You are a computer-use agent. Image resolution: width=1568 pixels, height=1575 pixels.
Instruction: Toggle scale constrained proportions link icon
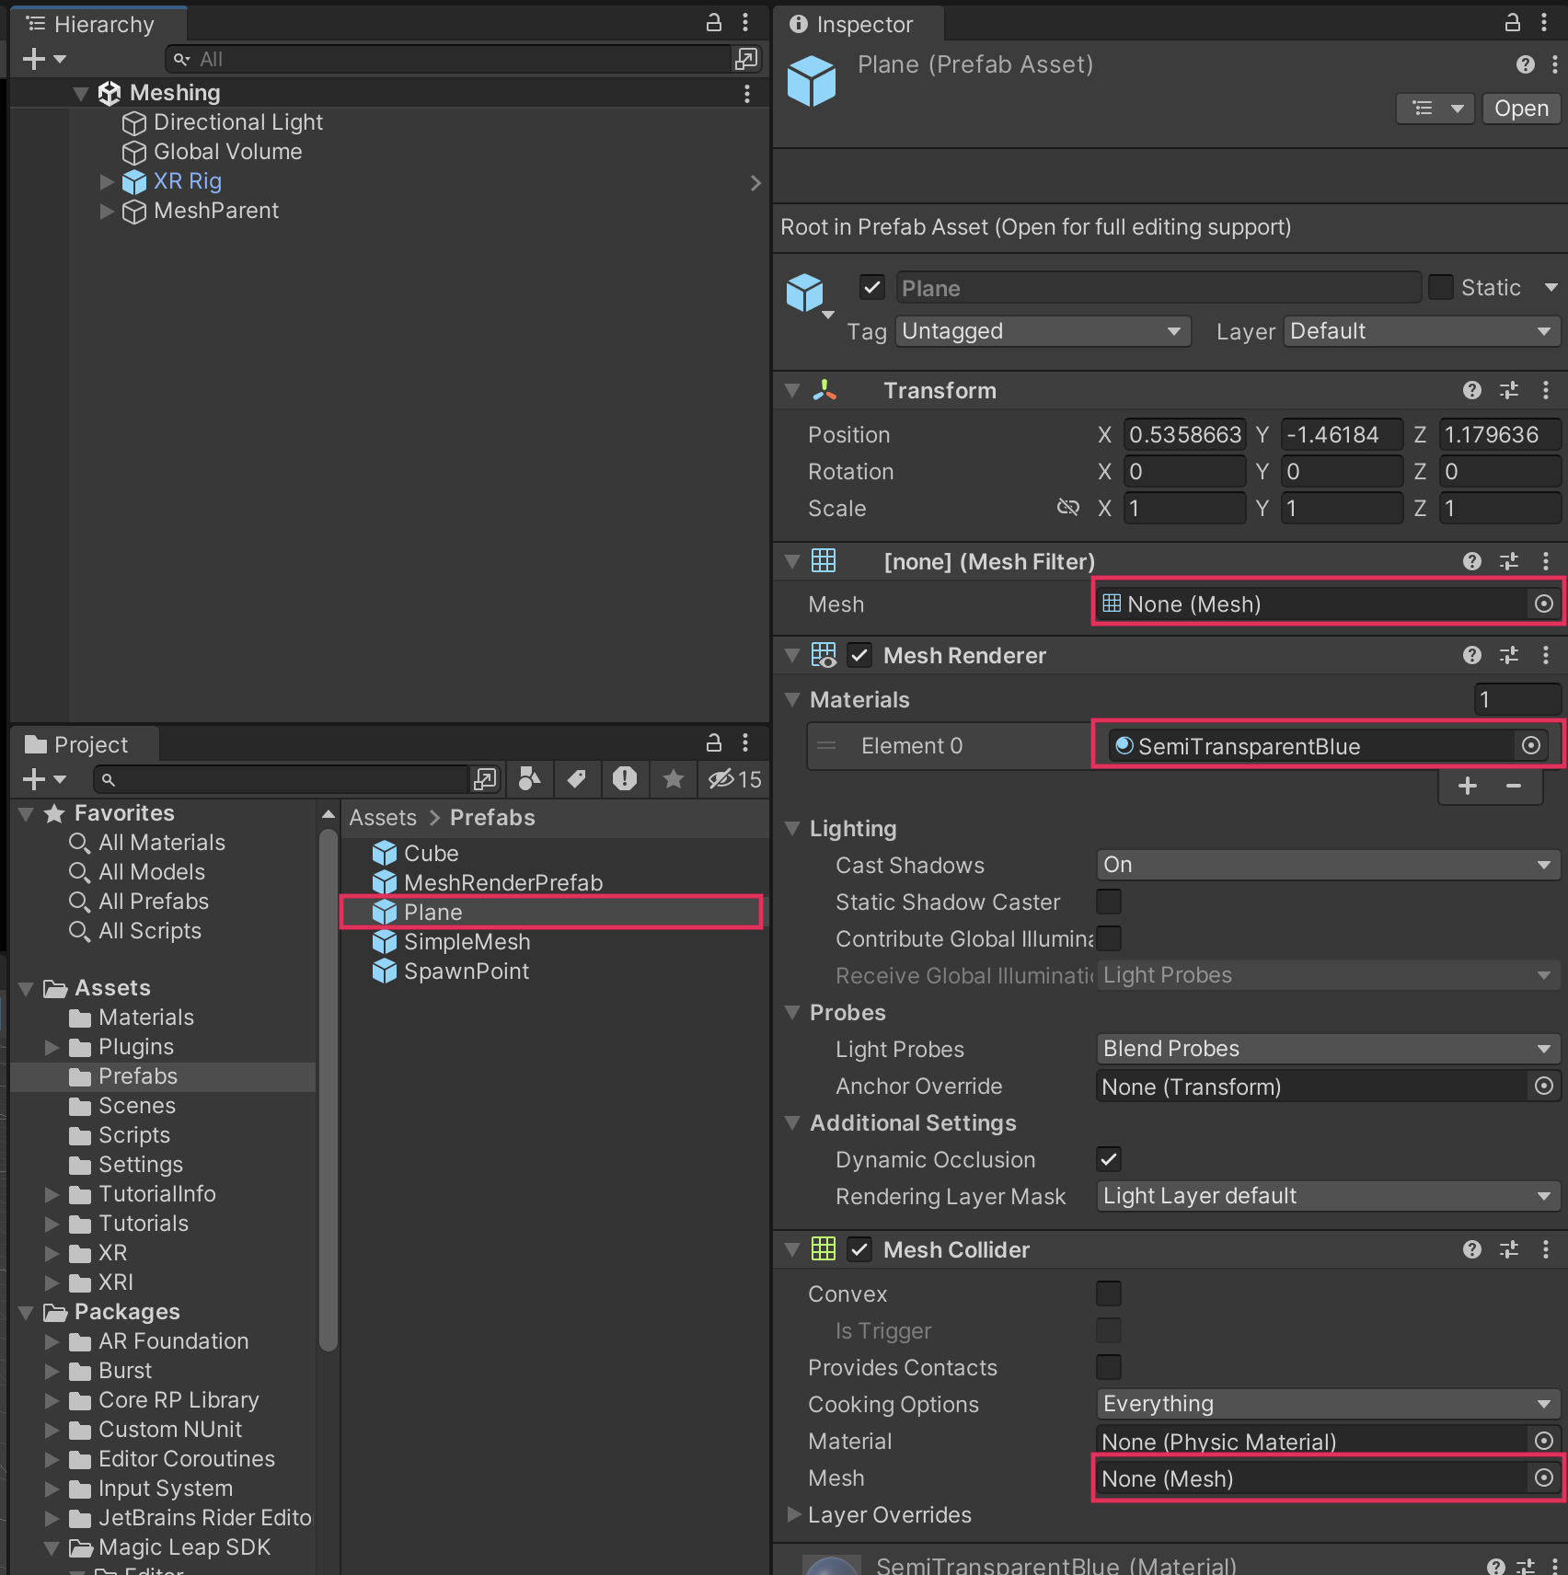[1067, 508]
